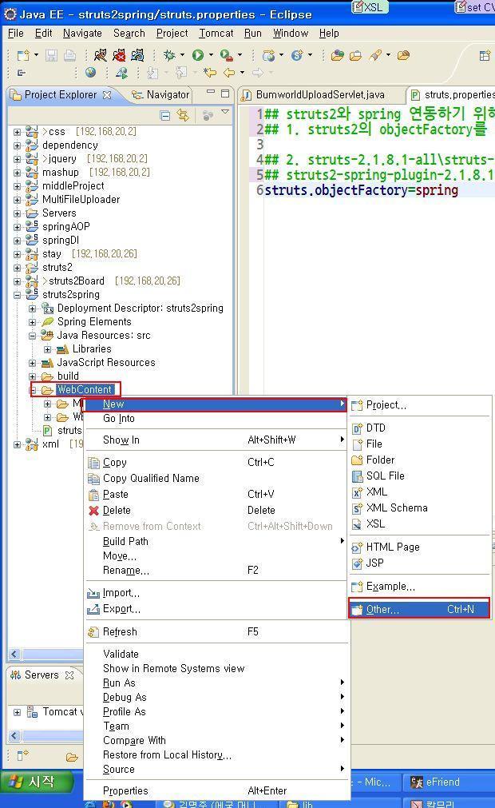
Task: Open the Navigate menu
Action: (82, 33)
